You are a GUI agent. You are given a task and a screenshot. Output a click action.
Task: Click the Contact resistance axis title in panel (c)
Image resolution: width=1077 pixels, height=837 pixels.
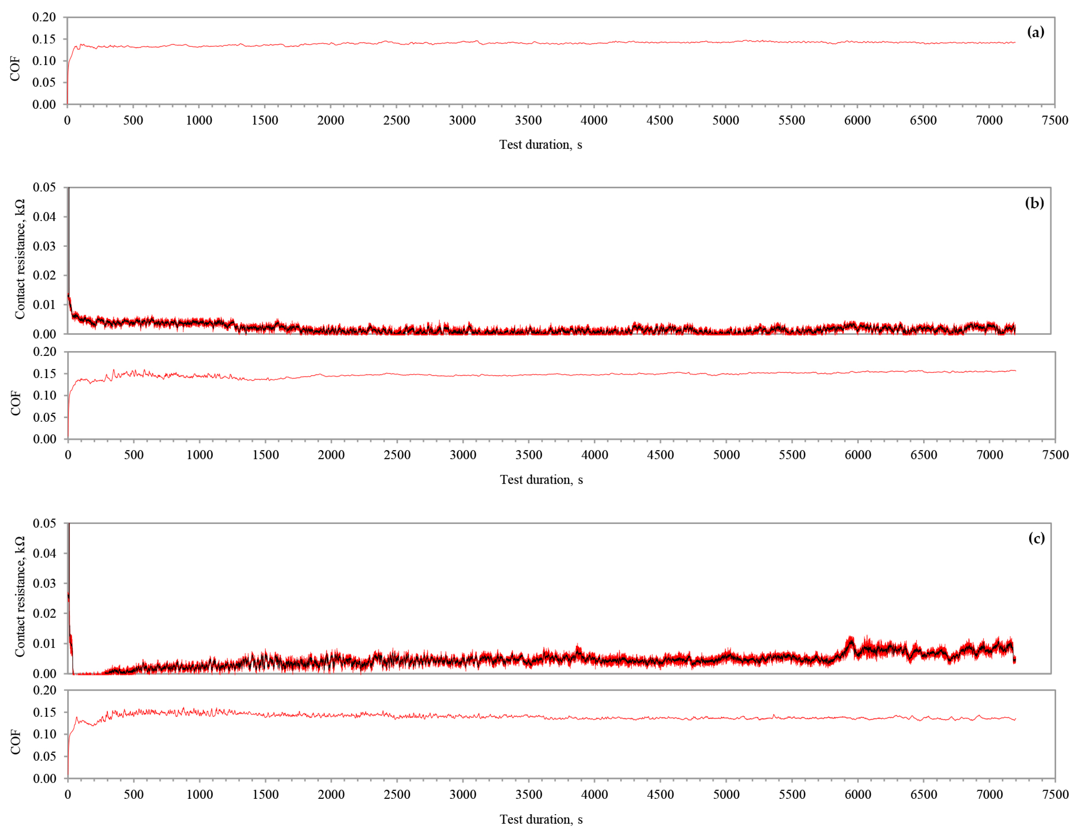pos(20,596)
